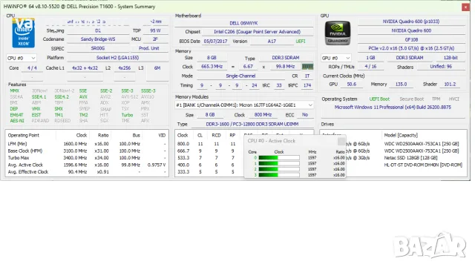Screen dimensions: 475x267
Task: Open the GPU #0 selector dropdown
Action: [x=336, y=58]
